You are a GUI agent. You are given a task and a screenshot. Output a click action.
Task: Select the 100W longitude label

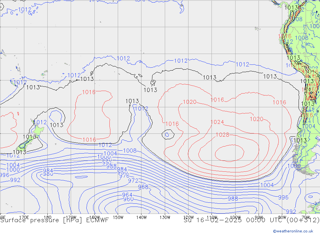(235, 217)
